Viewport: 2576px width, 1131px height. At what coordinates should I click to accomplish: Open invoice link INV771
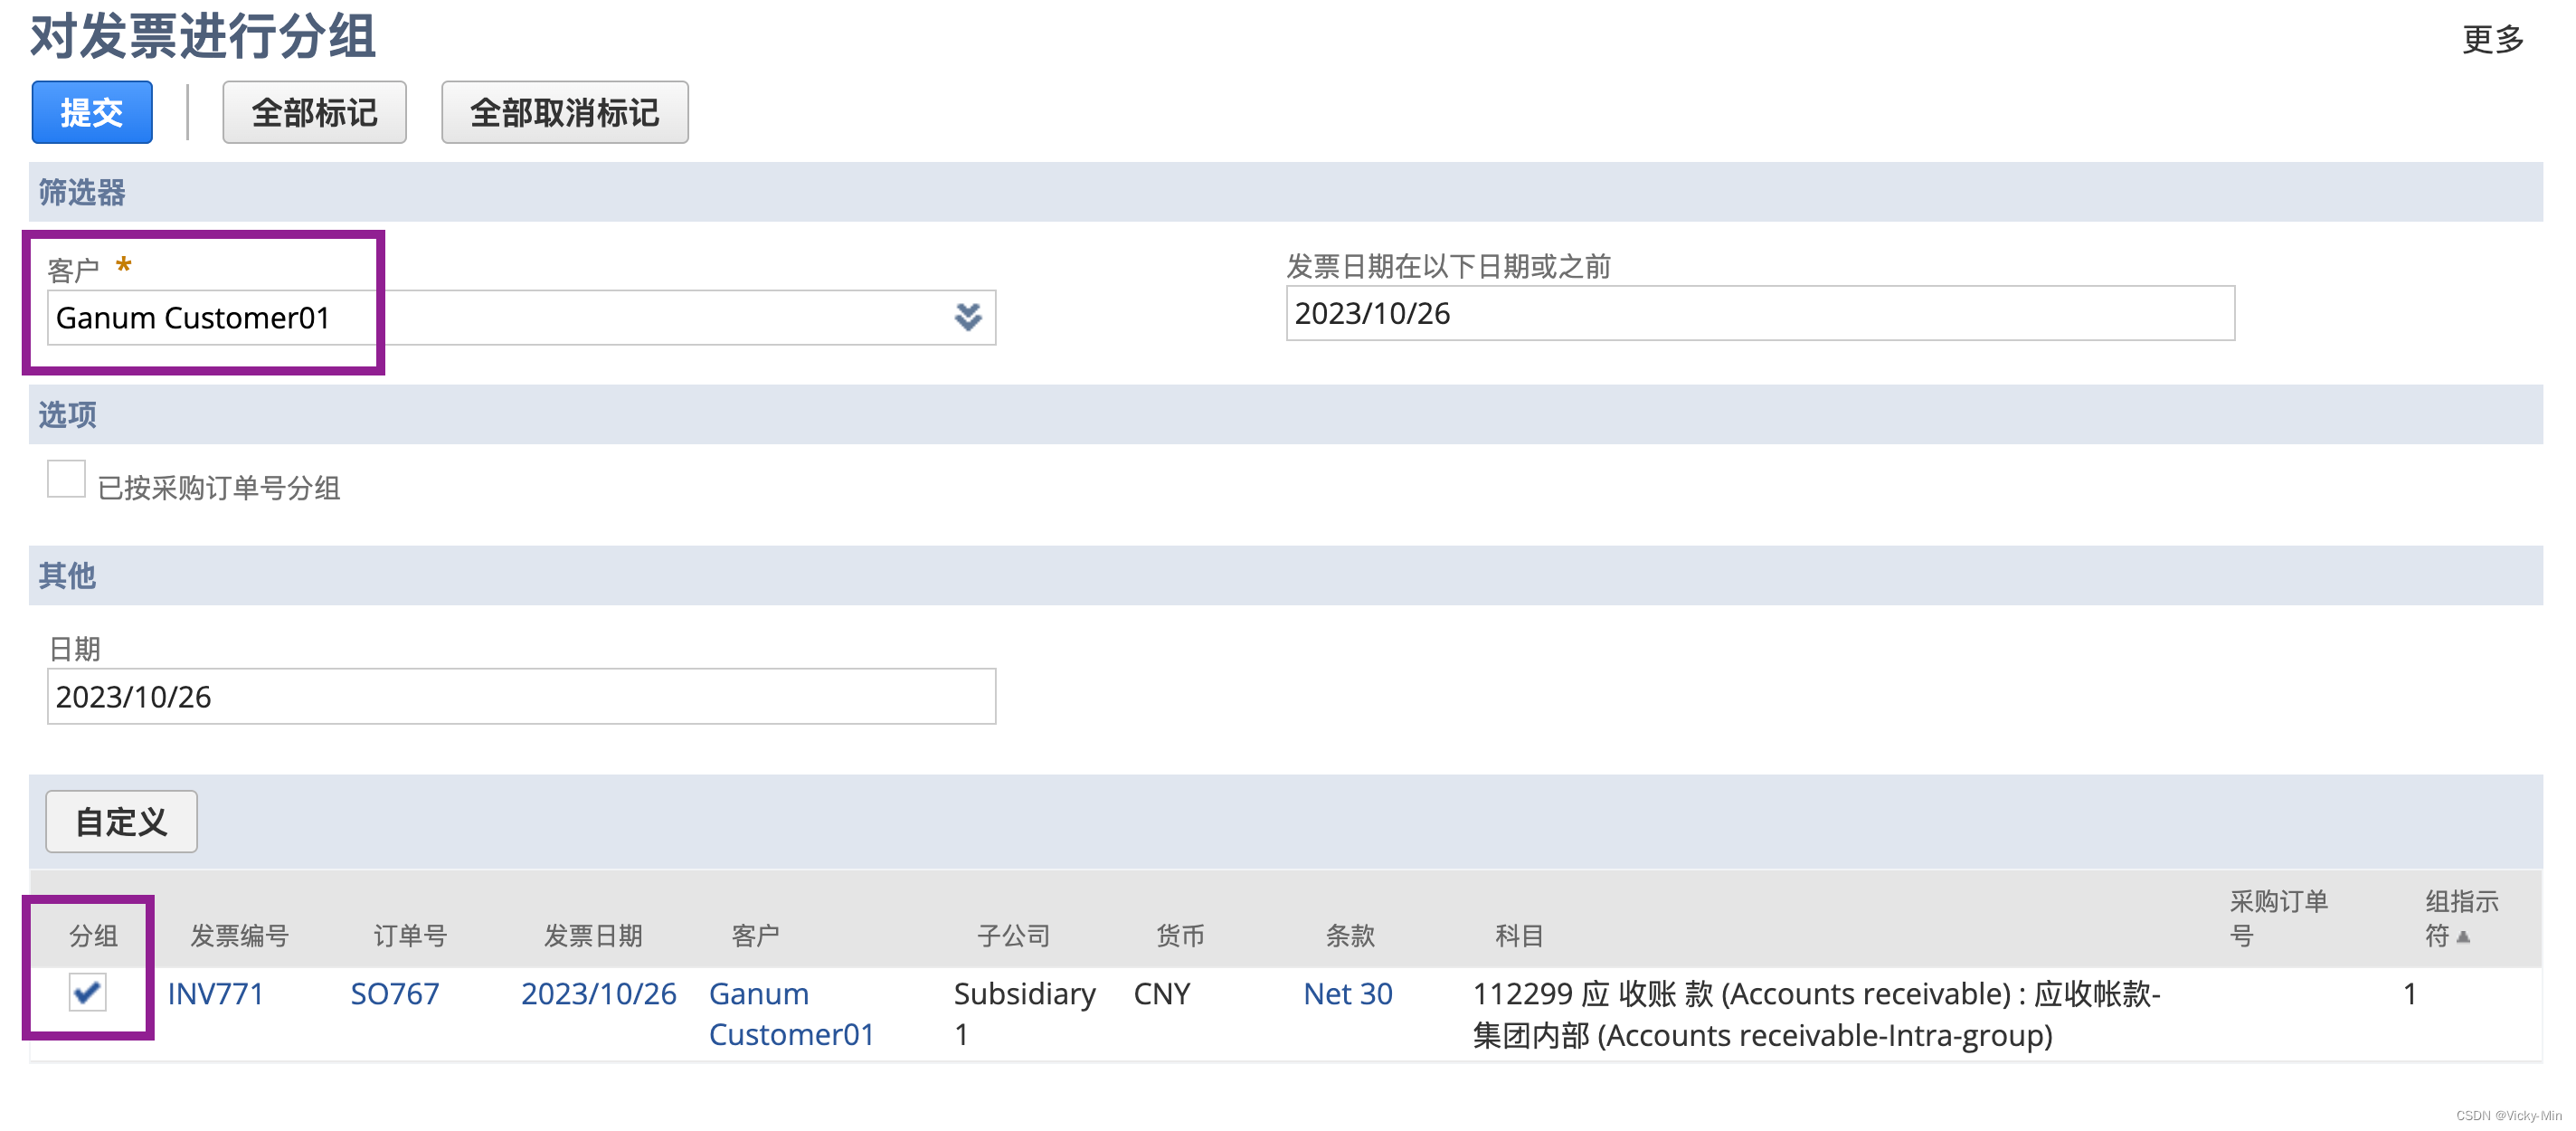coord(215,994)
